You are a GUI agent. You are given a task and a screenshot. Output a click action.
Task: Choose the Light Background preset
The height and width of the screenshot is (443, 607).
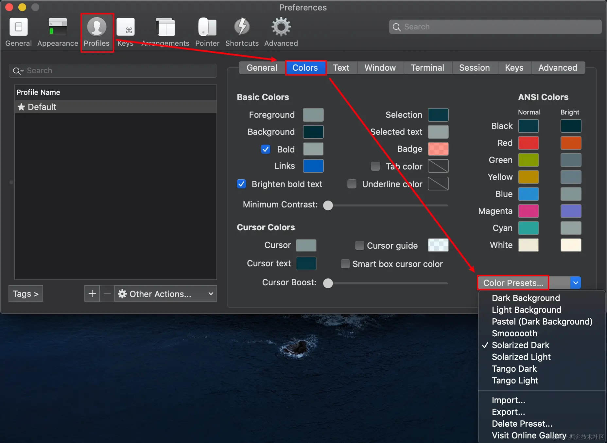pyautogui.click(x=542, y=310)
